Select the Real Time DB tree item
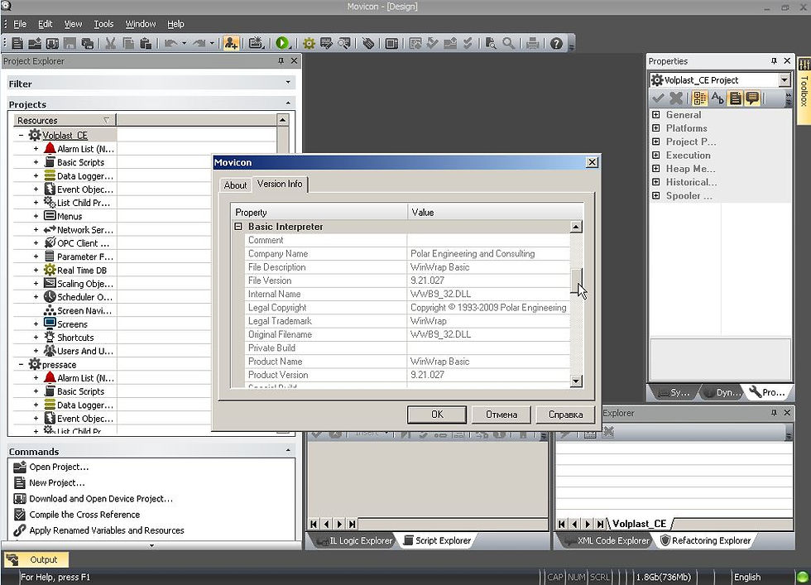Viewport: 811px width, 585px height. pyautogui.click(x=82, y=270)
